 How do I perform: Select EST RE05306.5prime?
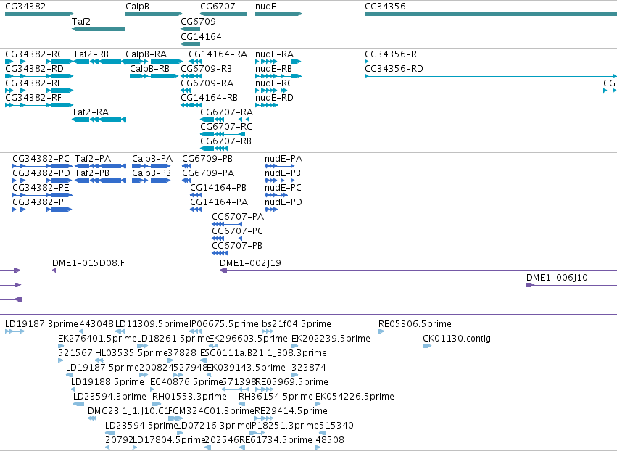coord(381,331)
